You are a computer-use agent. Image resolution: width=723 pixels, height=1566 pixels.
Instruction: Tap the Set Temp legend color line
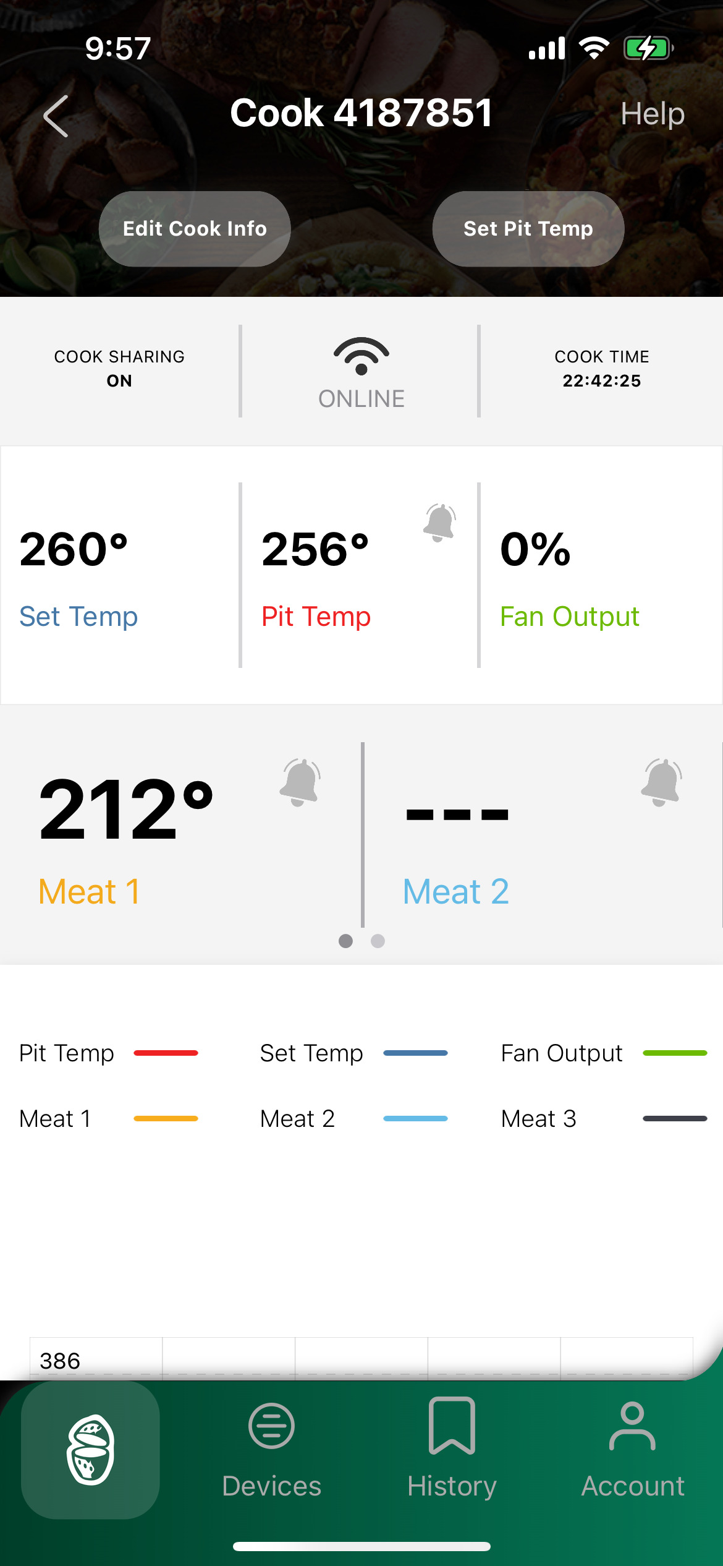click(415, 1053)
